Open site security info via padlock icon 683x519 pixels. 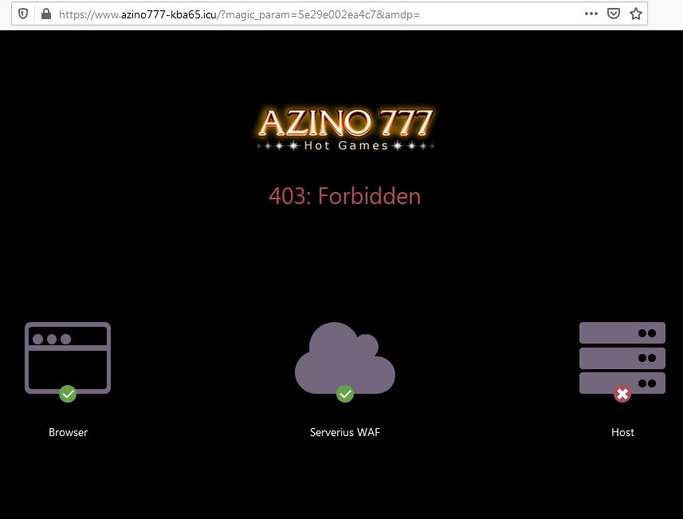pyautogui.click(x=45, y=14)
